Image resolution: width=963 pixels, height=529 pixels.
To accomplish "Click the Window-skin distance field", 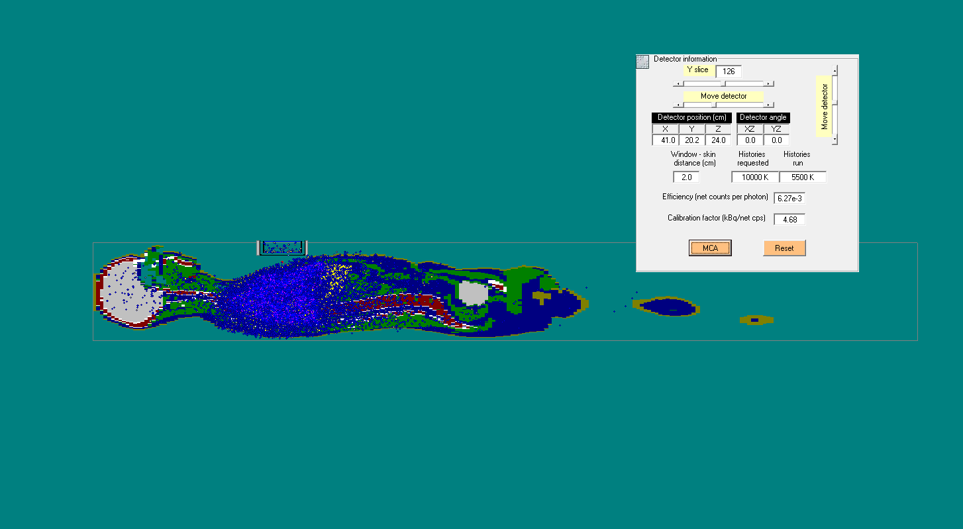I will coord(686,177).
